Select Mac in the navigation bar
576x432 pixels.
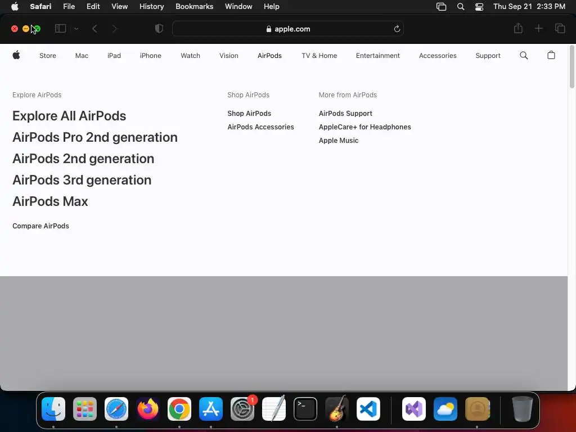82,56
